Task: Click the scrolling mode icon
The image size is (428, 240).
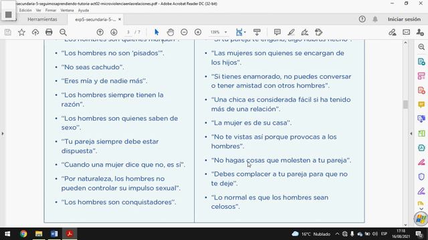Action: (x=257, y=33)
